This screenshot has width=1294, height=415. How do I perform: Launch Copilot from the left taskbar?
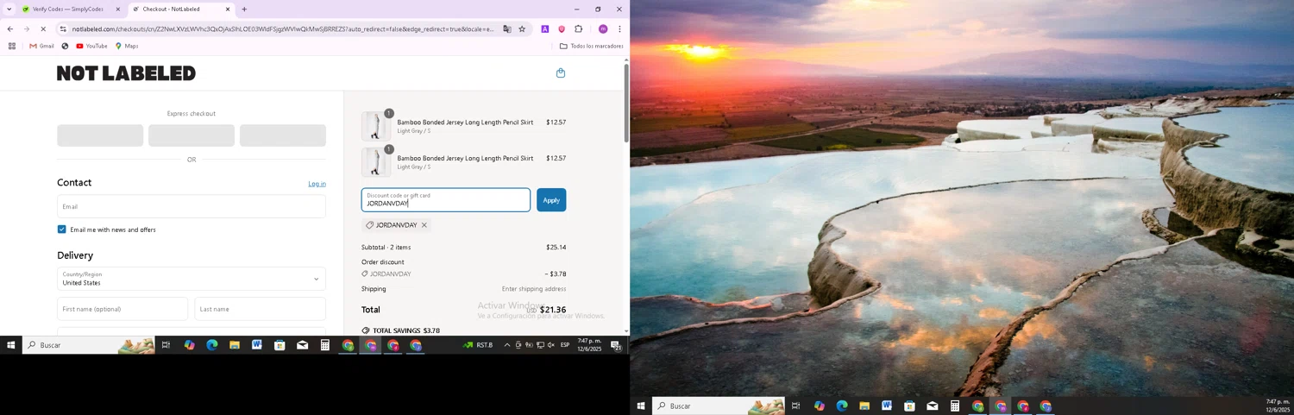[189, 345]
